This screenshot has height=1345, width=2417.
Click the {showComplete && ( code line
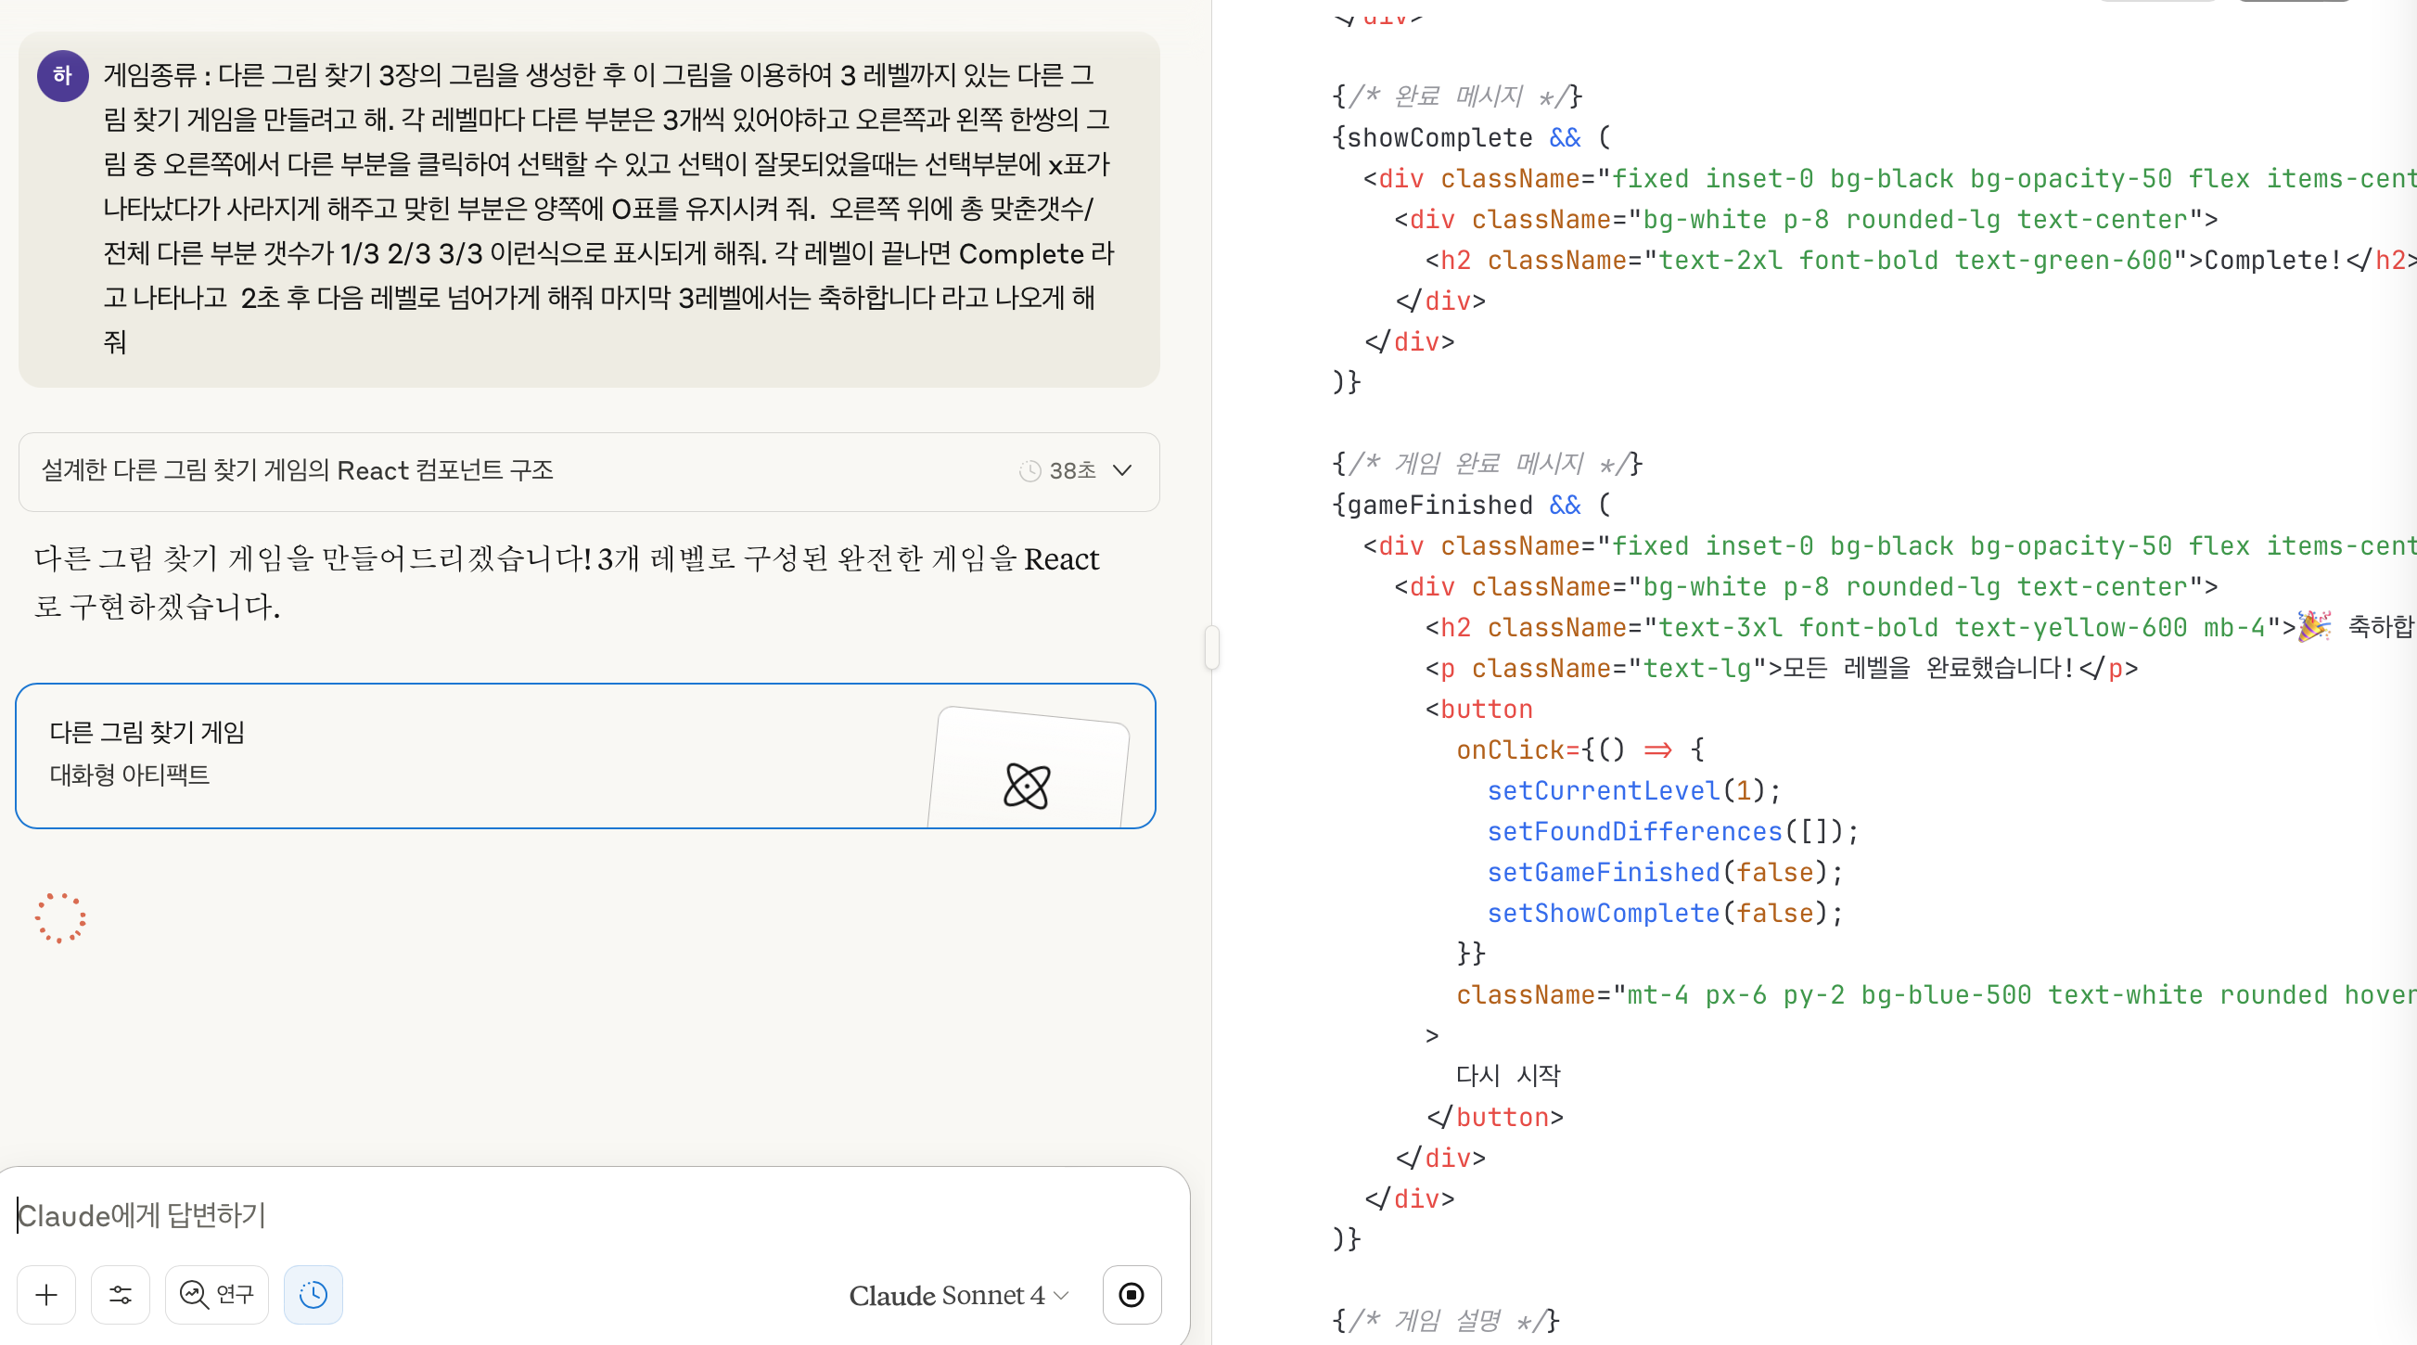pos(1471,138)
